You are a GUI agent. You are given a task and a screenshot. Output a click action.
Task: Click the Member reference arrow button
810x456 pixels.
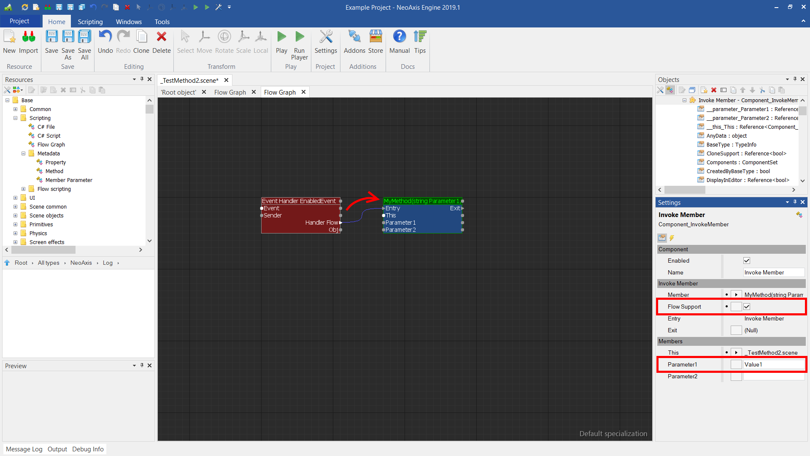tap(736, 295)
